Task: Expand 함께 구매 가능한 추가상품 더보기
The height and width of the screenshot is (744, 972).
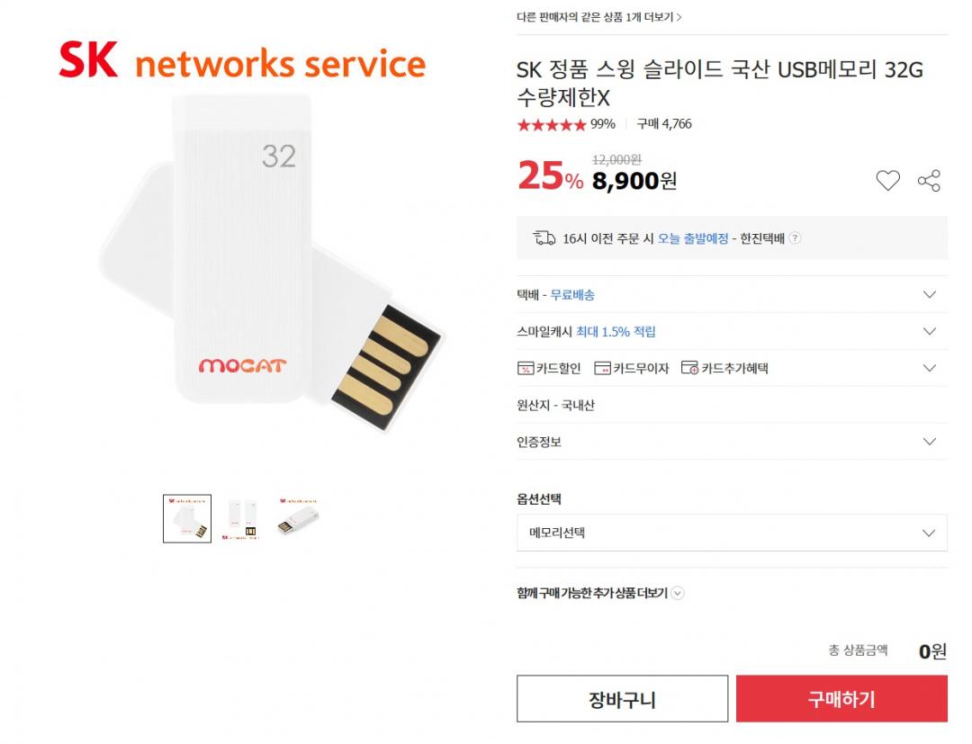Action: [600, 593]
